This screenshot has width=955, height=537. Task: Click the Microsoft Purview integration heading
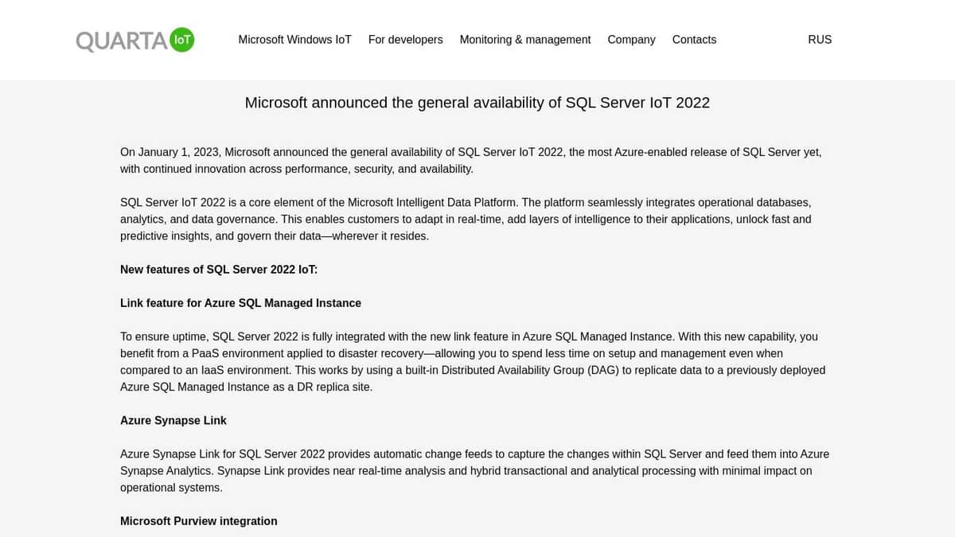tap(198, 521)
